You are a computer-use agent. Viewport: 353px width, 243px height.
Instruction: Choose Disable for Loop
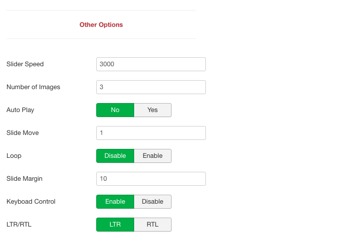point(115,156)
